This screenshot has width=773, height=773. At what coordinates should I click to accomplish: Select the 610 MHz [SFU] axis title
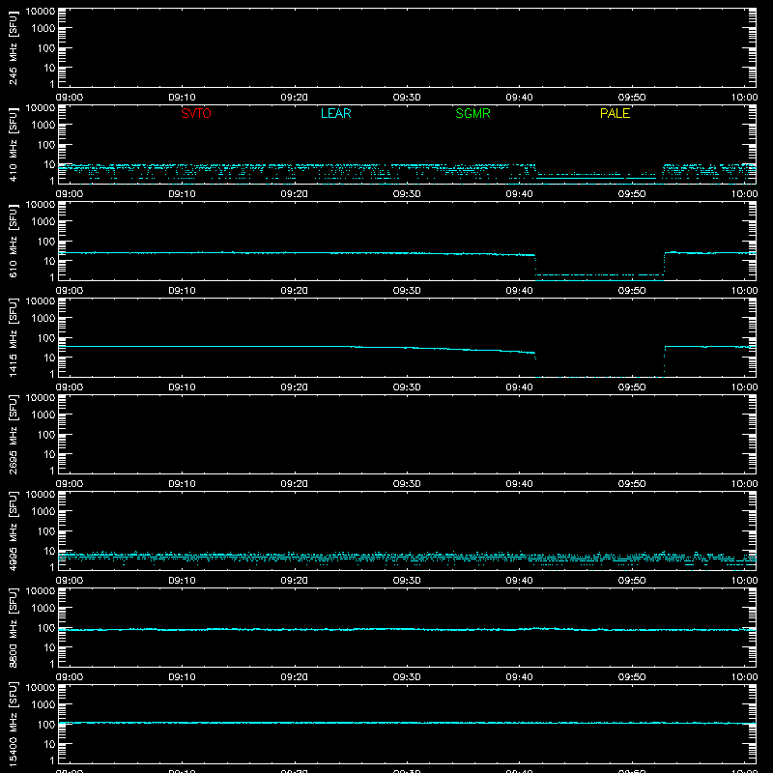click(x=14, y=241)
